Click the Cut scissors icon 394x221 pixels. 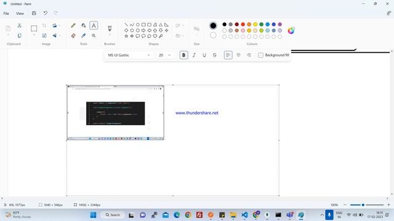click(19, 25)
